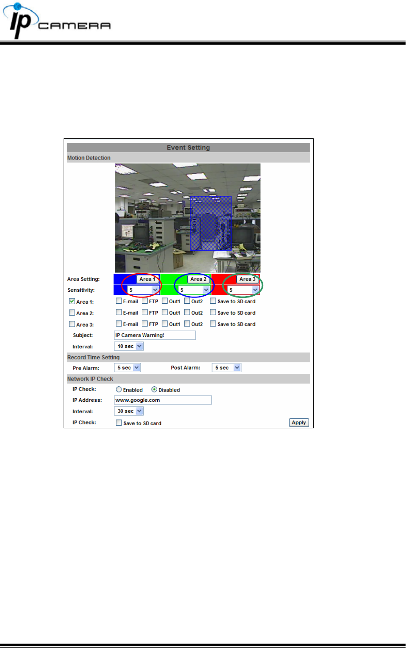Image resolution: width=406 pixels, height=648 pixels.
Task: Check E-mail for Area 3
Action: tap(118, 324)
